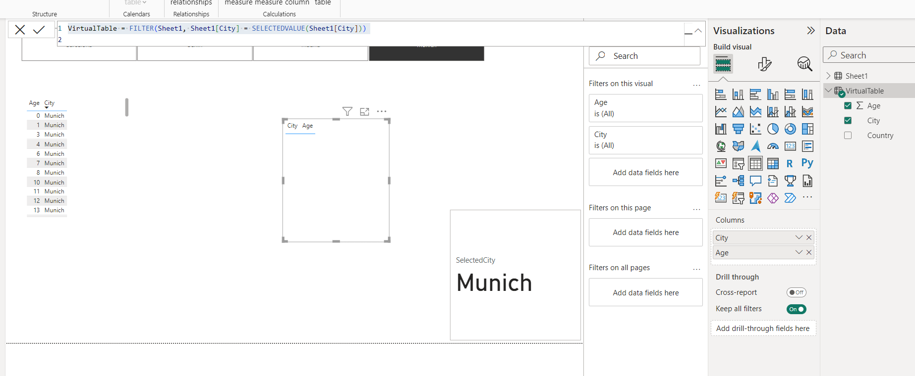
Task: Select the decomposition tree visual
Action: click(x=738, y=181)
